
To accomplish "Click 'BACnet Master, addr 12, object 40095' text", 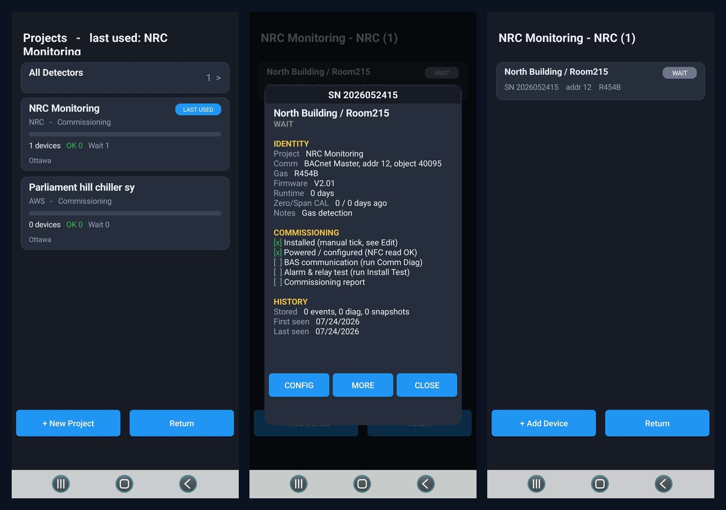I will 373,164.
